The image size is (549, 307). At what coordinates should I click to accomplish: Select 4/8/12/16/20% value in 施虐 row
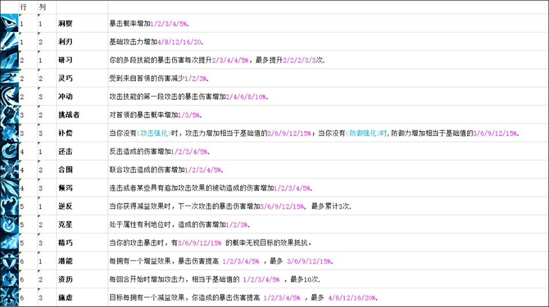click(352, 297)
